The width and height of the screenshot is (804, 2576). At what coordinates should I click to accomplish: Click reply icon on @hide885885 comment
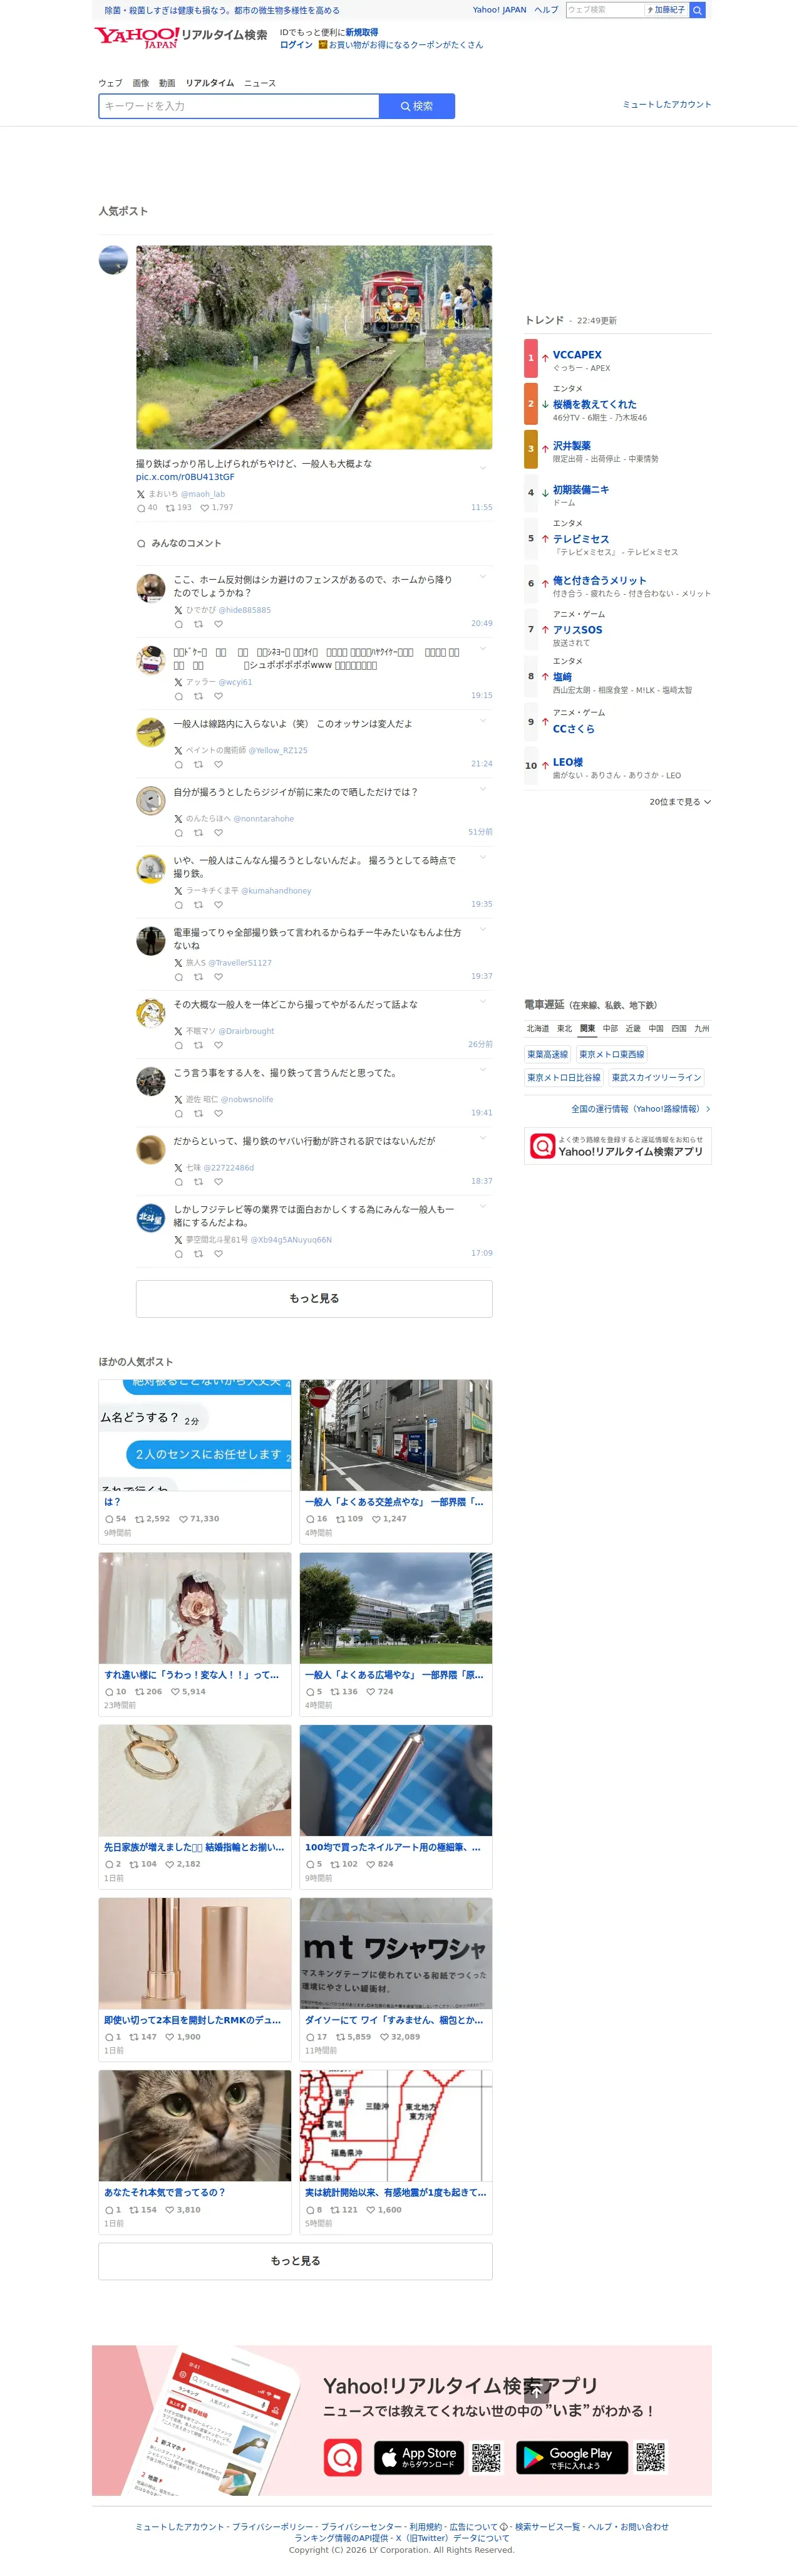179,624
